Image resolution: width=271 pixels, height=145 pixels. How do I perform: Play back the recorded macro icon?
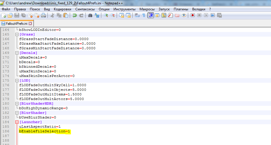point(206,16)
